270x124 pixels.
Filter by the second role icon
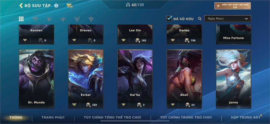point(49,19)
